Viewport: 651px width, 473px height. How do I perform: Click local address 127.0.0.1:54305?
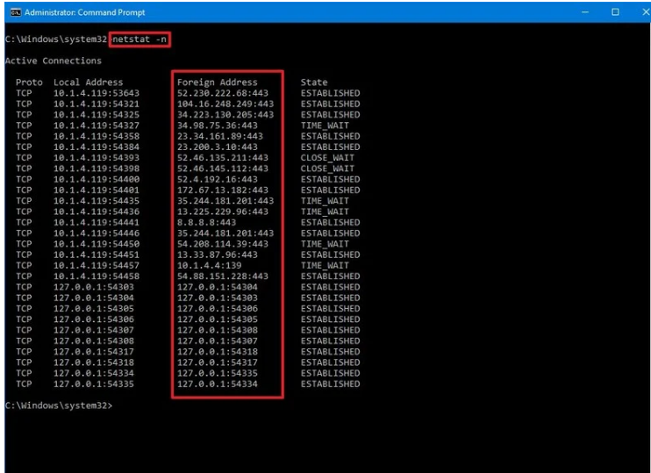(94, 309)
